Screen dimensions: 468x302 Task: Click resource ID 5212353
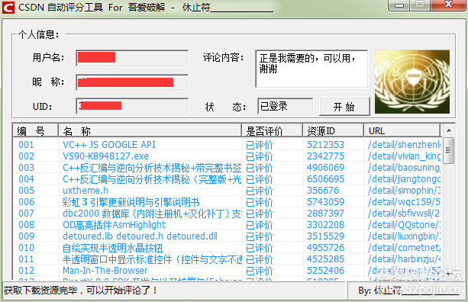coord(326,145)
